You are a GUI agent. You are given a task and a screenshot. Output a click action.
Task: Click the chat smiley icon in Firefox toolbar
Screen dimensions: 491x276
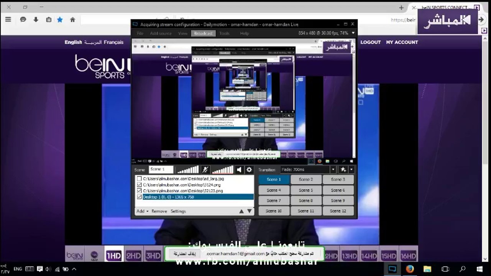tap(23, 20)
